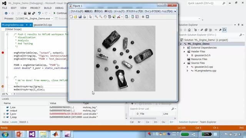The height and width of the screenshot is (138, 246).
Task: Click Insert Colorbar icon in Figure 1
Action: [x=133, y=17]
